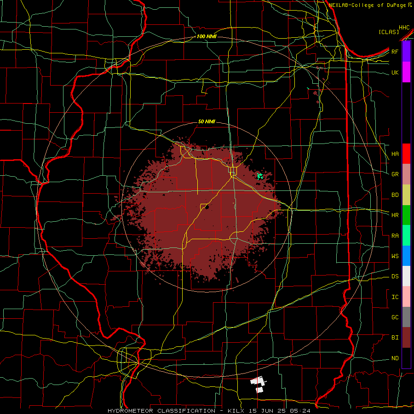Screen dimensions: 414x414
Task: Click the GR legend label
Action: (x=395, y=174)
